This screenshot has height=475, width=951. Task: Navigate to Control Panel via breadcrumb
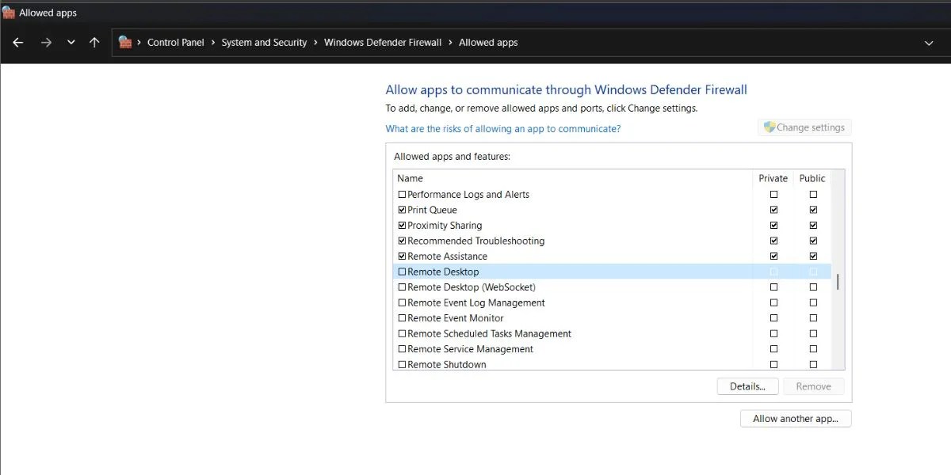(x=175, y=42)
